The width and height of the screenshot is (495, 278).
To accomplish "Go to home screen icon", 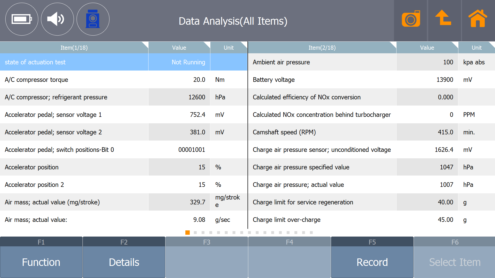I will coord(478,19).
